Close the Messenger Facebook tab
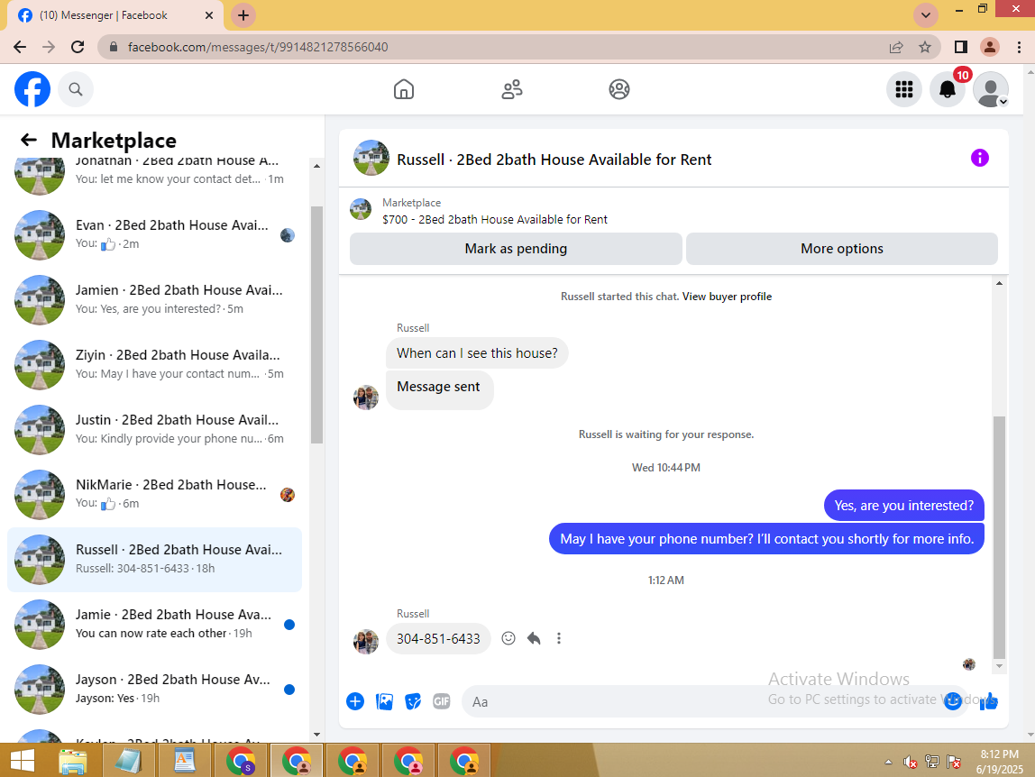Viewport: 1035px width, 777px height. point(209,15)
